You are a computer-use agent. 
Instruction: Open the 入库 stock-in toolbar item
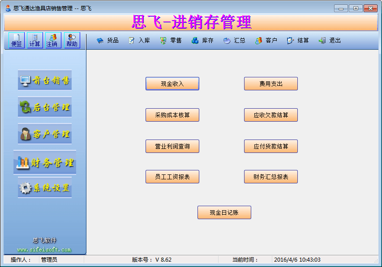(139, 40)
